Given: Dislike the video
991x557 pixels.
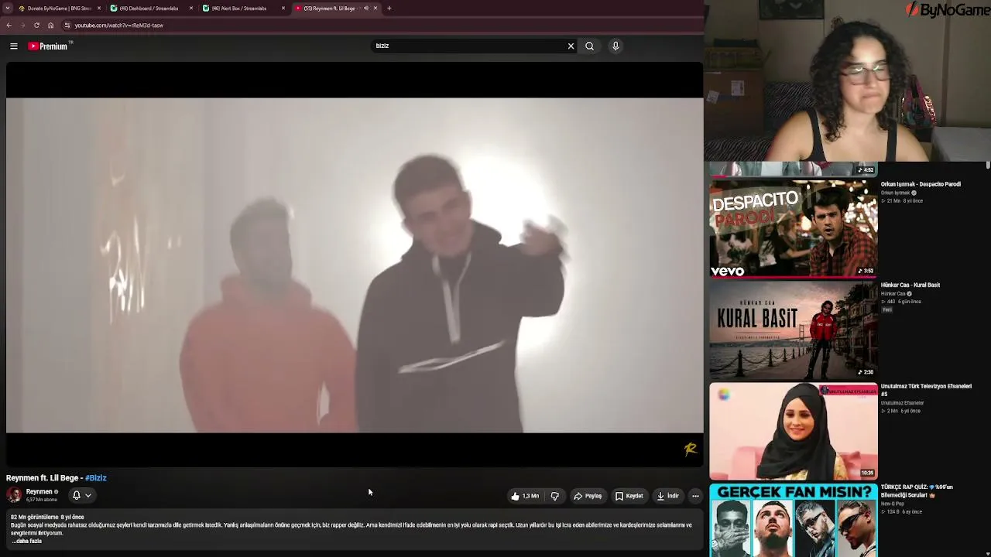Looking at the screenshot, I should click(x=554, y=497).
